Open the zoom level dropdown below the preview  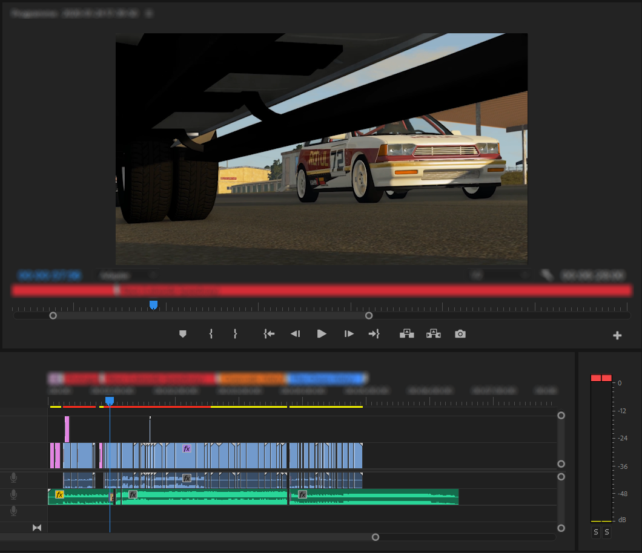click(x=127, y=275)
